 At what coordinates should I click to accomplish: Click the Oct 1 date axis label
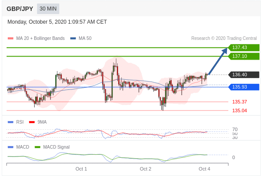pos(81,169)
